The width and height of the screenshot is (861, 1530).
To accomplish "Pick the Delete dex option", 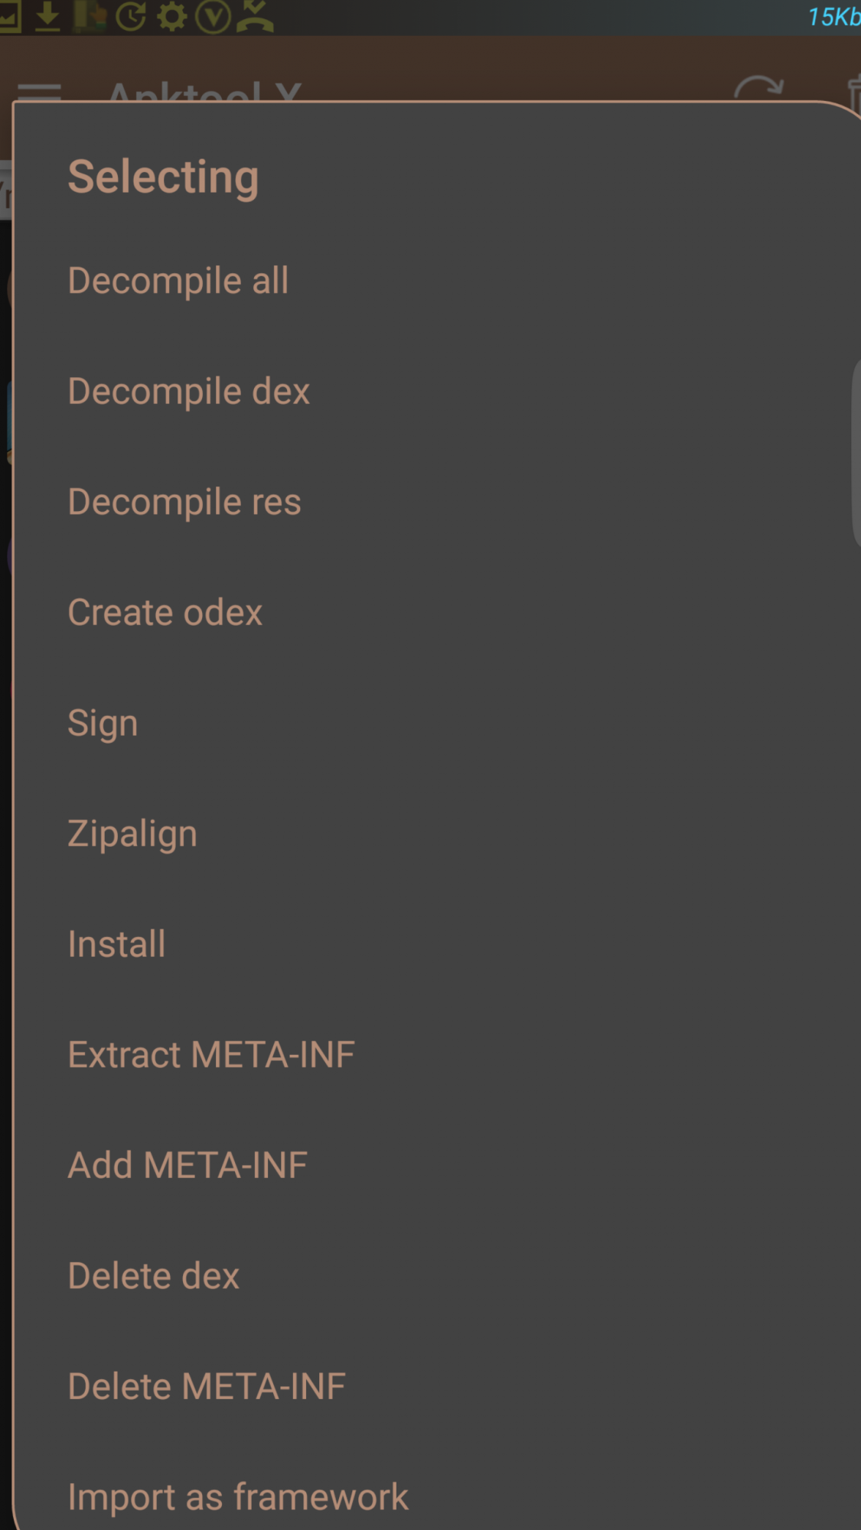I will 154,1276.
